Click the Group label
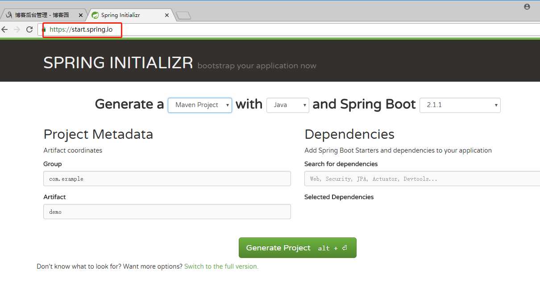540x291 pixels. pos(53,164)
